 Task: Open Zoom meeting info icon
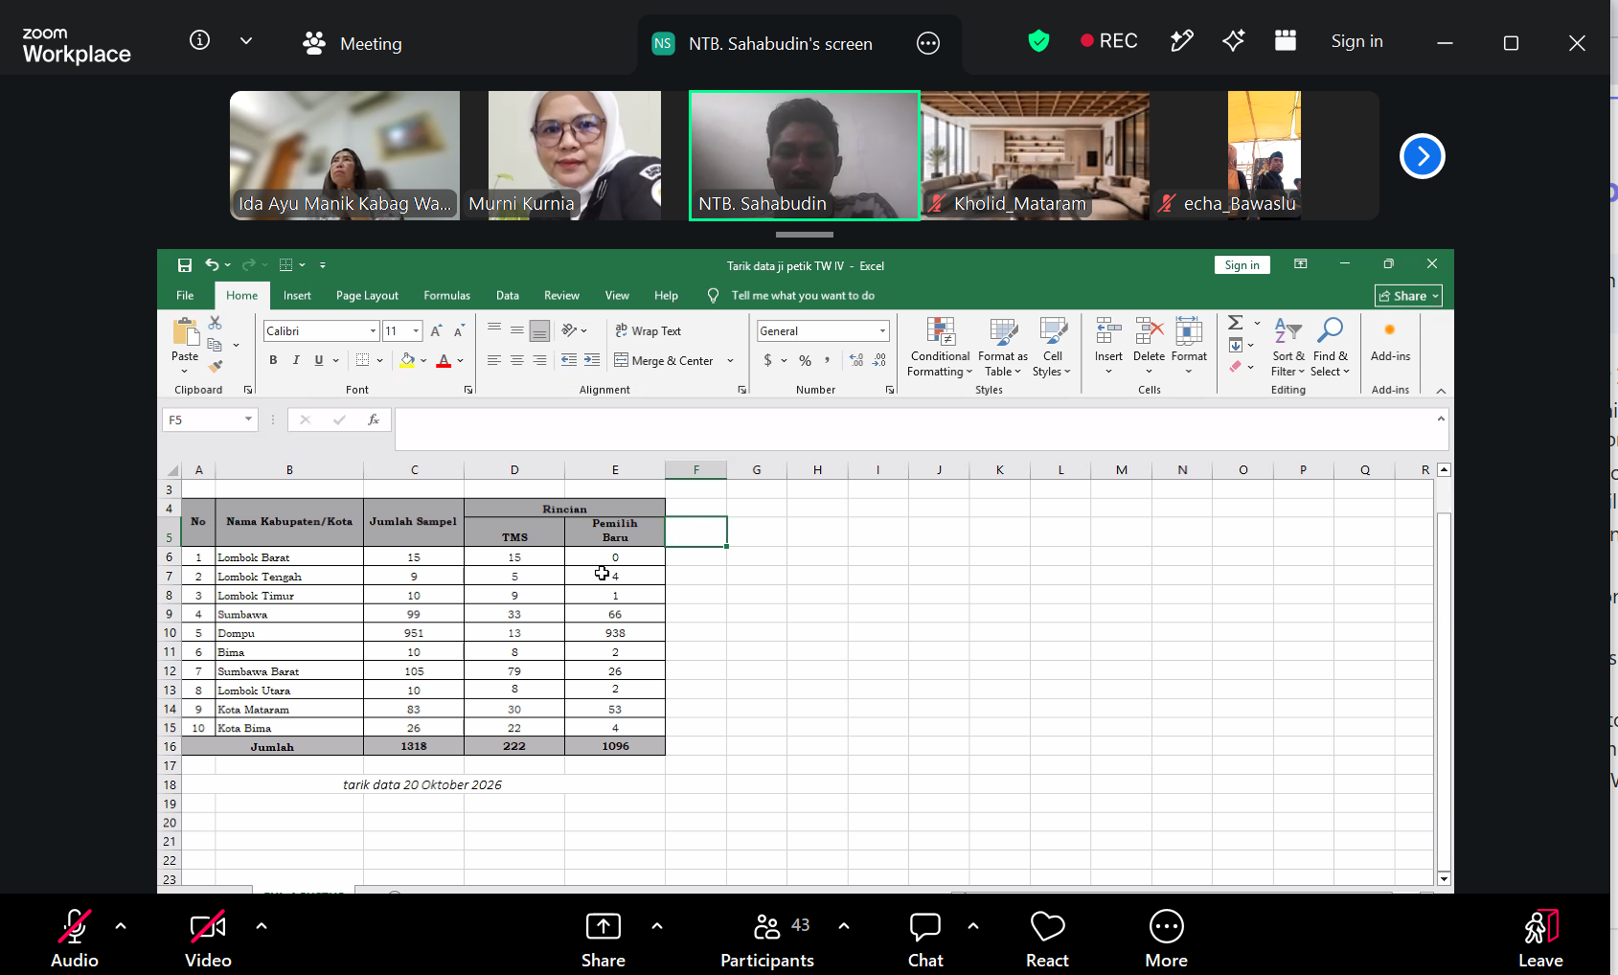pyautogui.click(x=199, y=40)
